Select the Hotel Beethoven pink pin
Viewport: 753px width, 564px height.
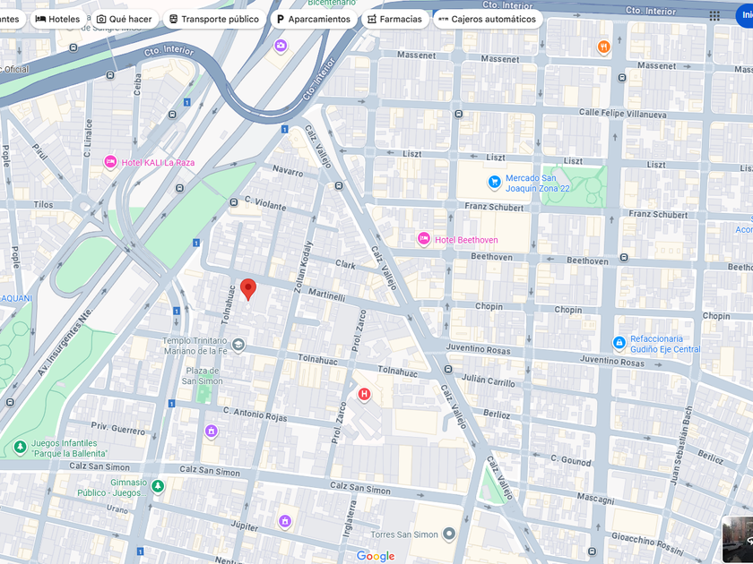[x=423, y=239]
